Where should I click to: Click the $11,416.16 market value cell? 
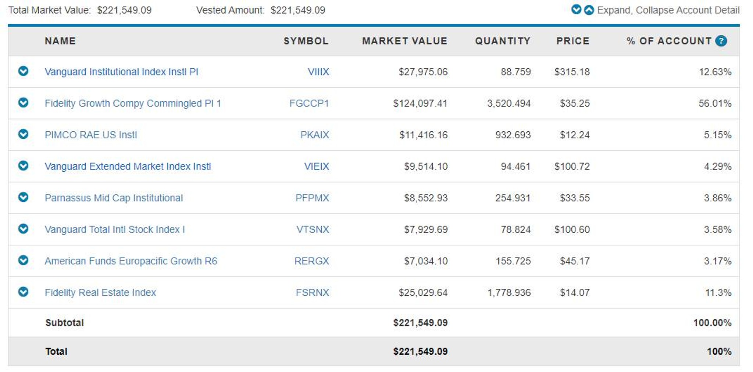tap(424, 135)
